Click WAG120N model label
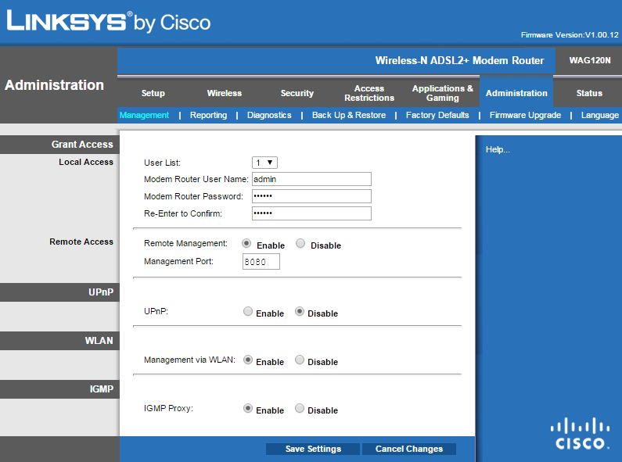The height and width of the screenshot is (462, 622). 590,60
